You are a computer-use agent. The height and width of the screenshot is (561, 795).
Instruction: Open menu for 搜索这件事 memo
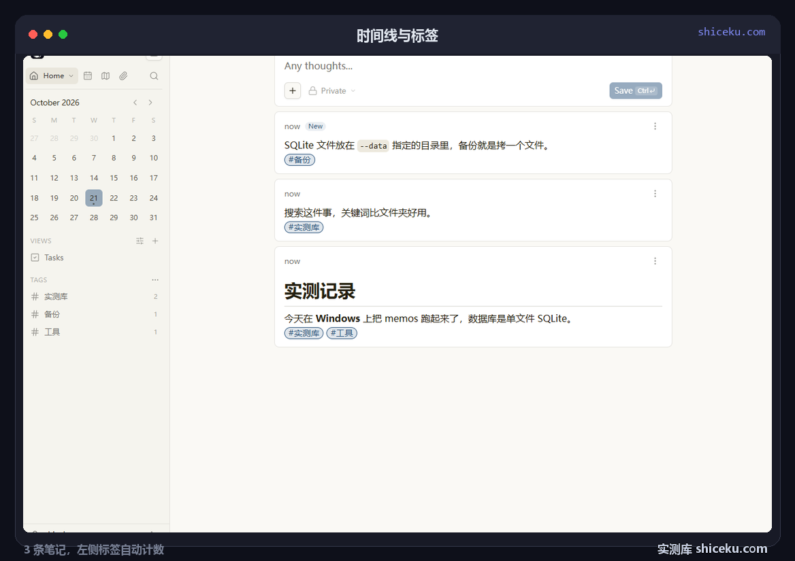coord(655,193)
